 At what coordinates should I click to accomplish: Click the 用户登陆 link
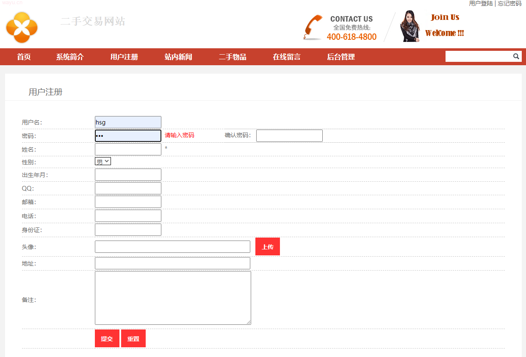point(481,3)
